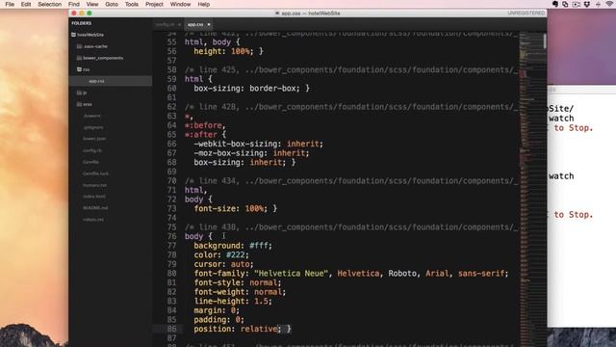Open robots.txt in the sidebar
This screenshot has width=616, height=347.
point(93,220)
